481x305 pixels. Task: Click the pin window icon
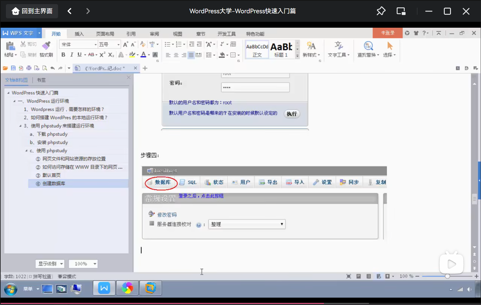click(381, 11)
